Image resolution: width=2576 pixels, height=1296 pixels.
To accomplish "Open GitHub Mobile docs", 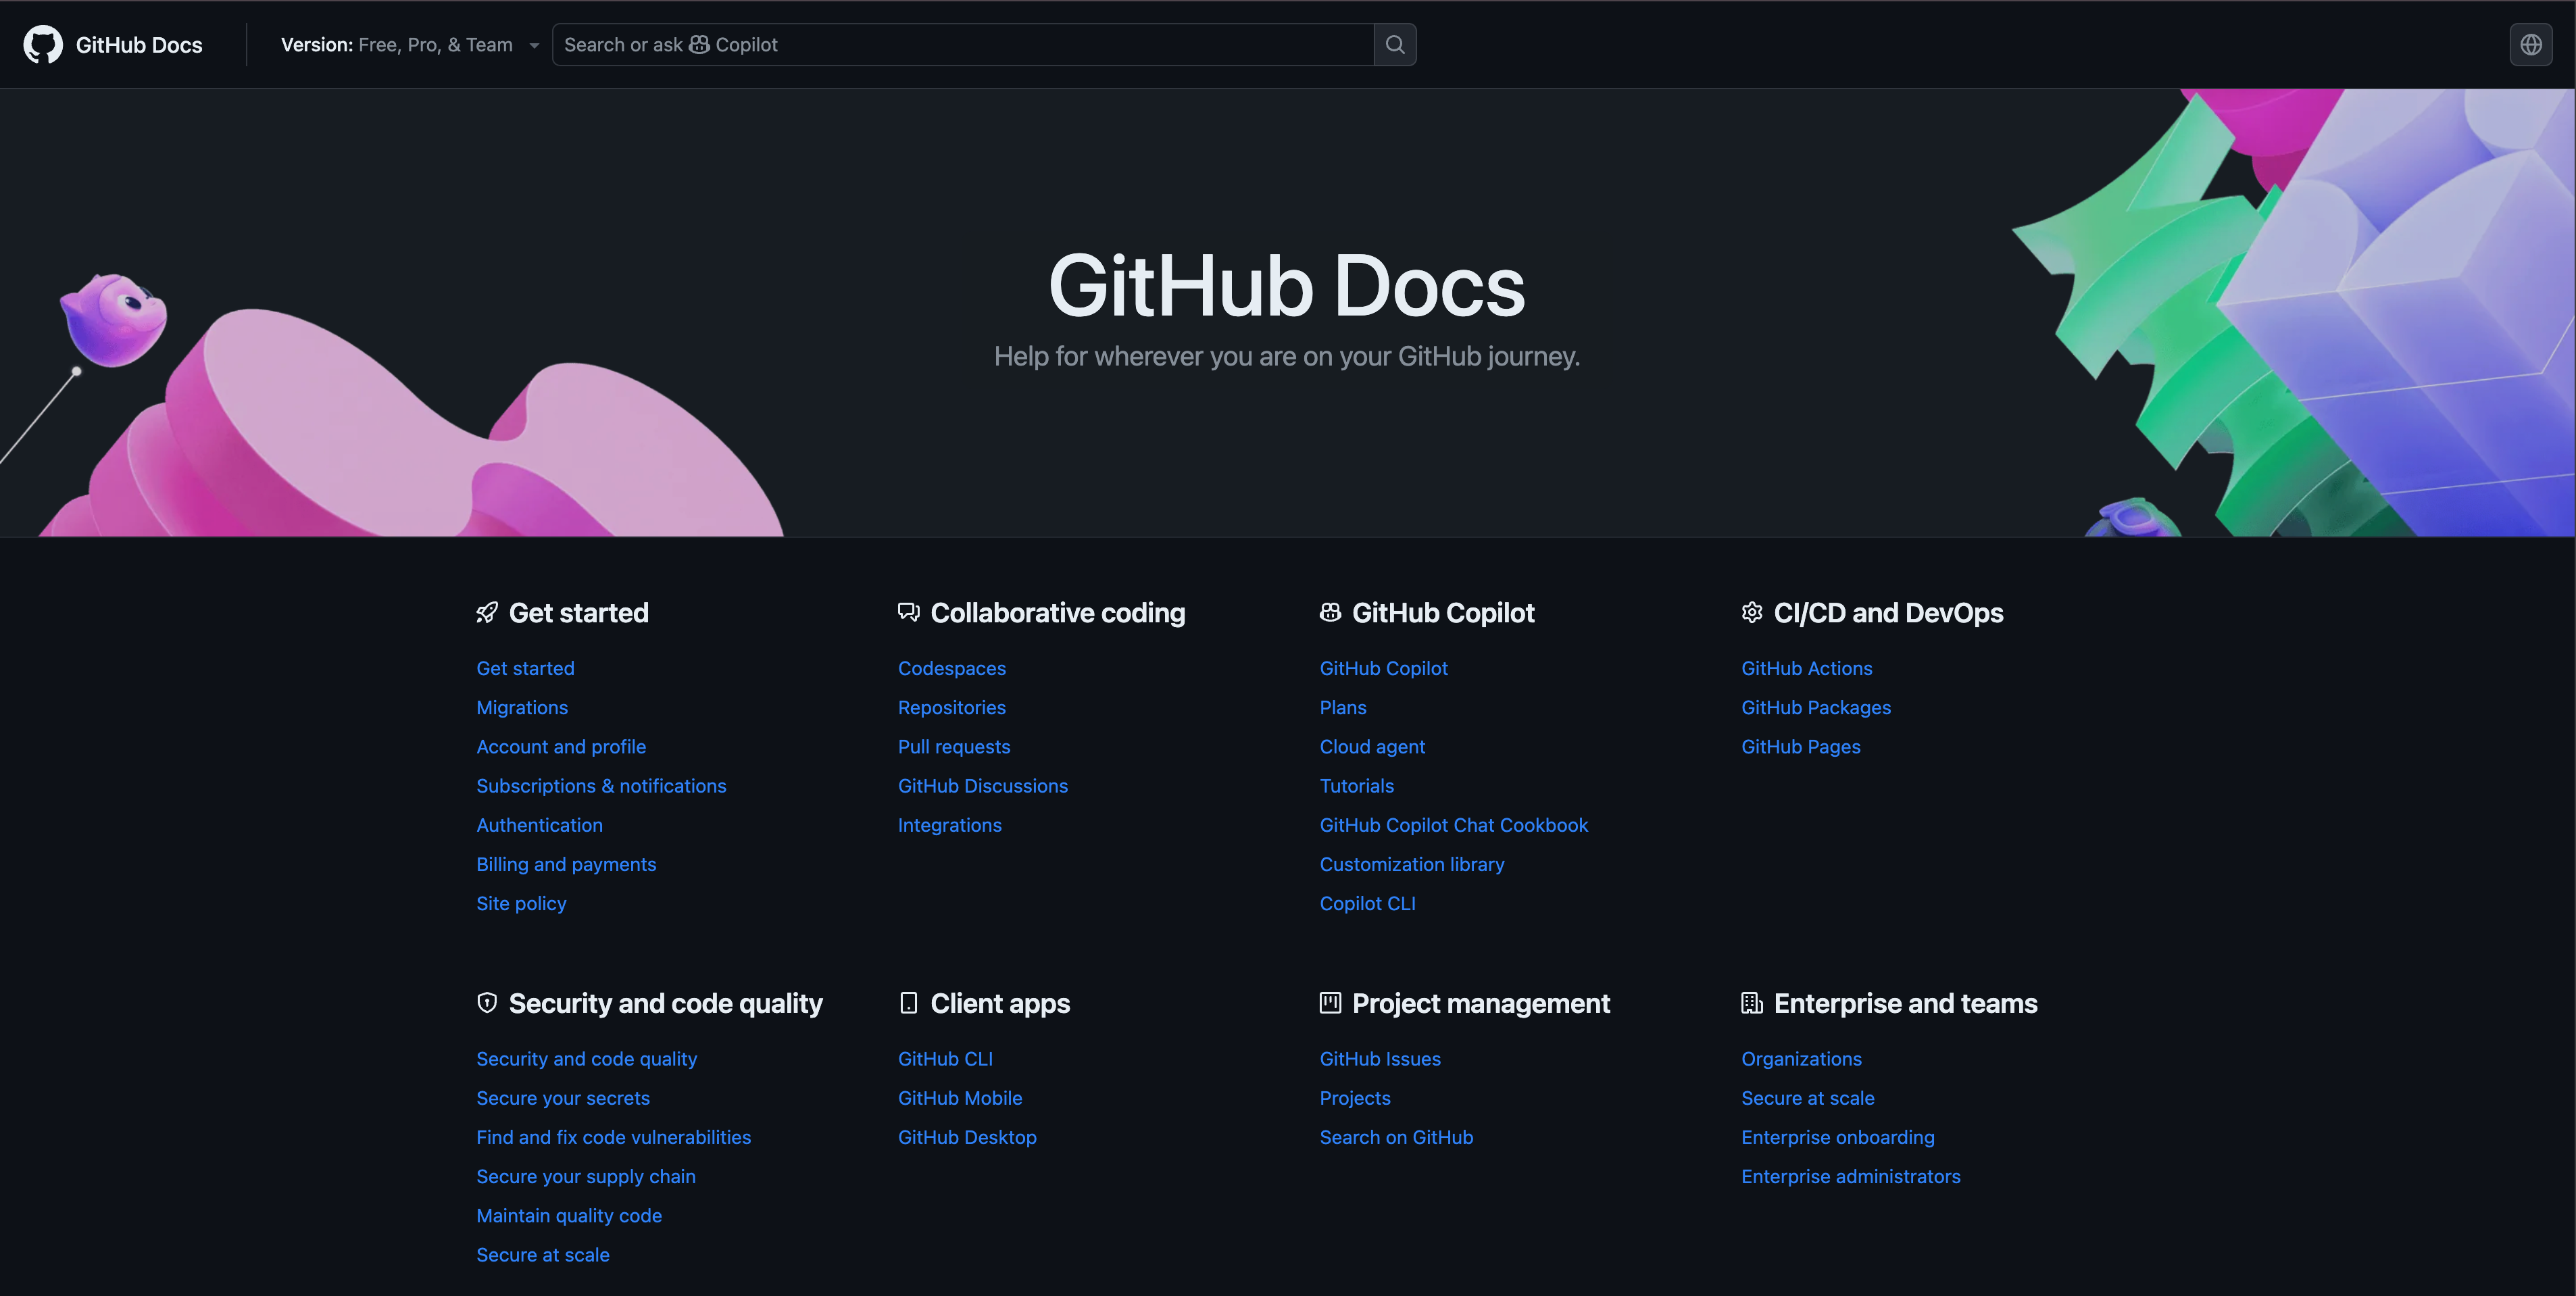I will (960, 1098).
